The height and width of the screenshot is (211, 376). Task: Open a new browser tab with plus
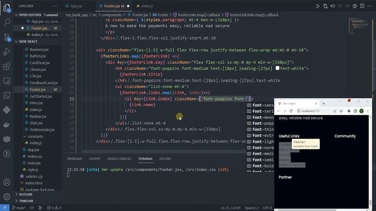324,104
